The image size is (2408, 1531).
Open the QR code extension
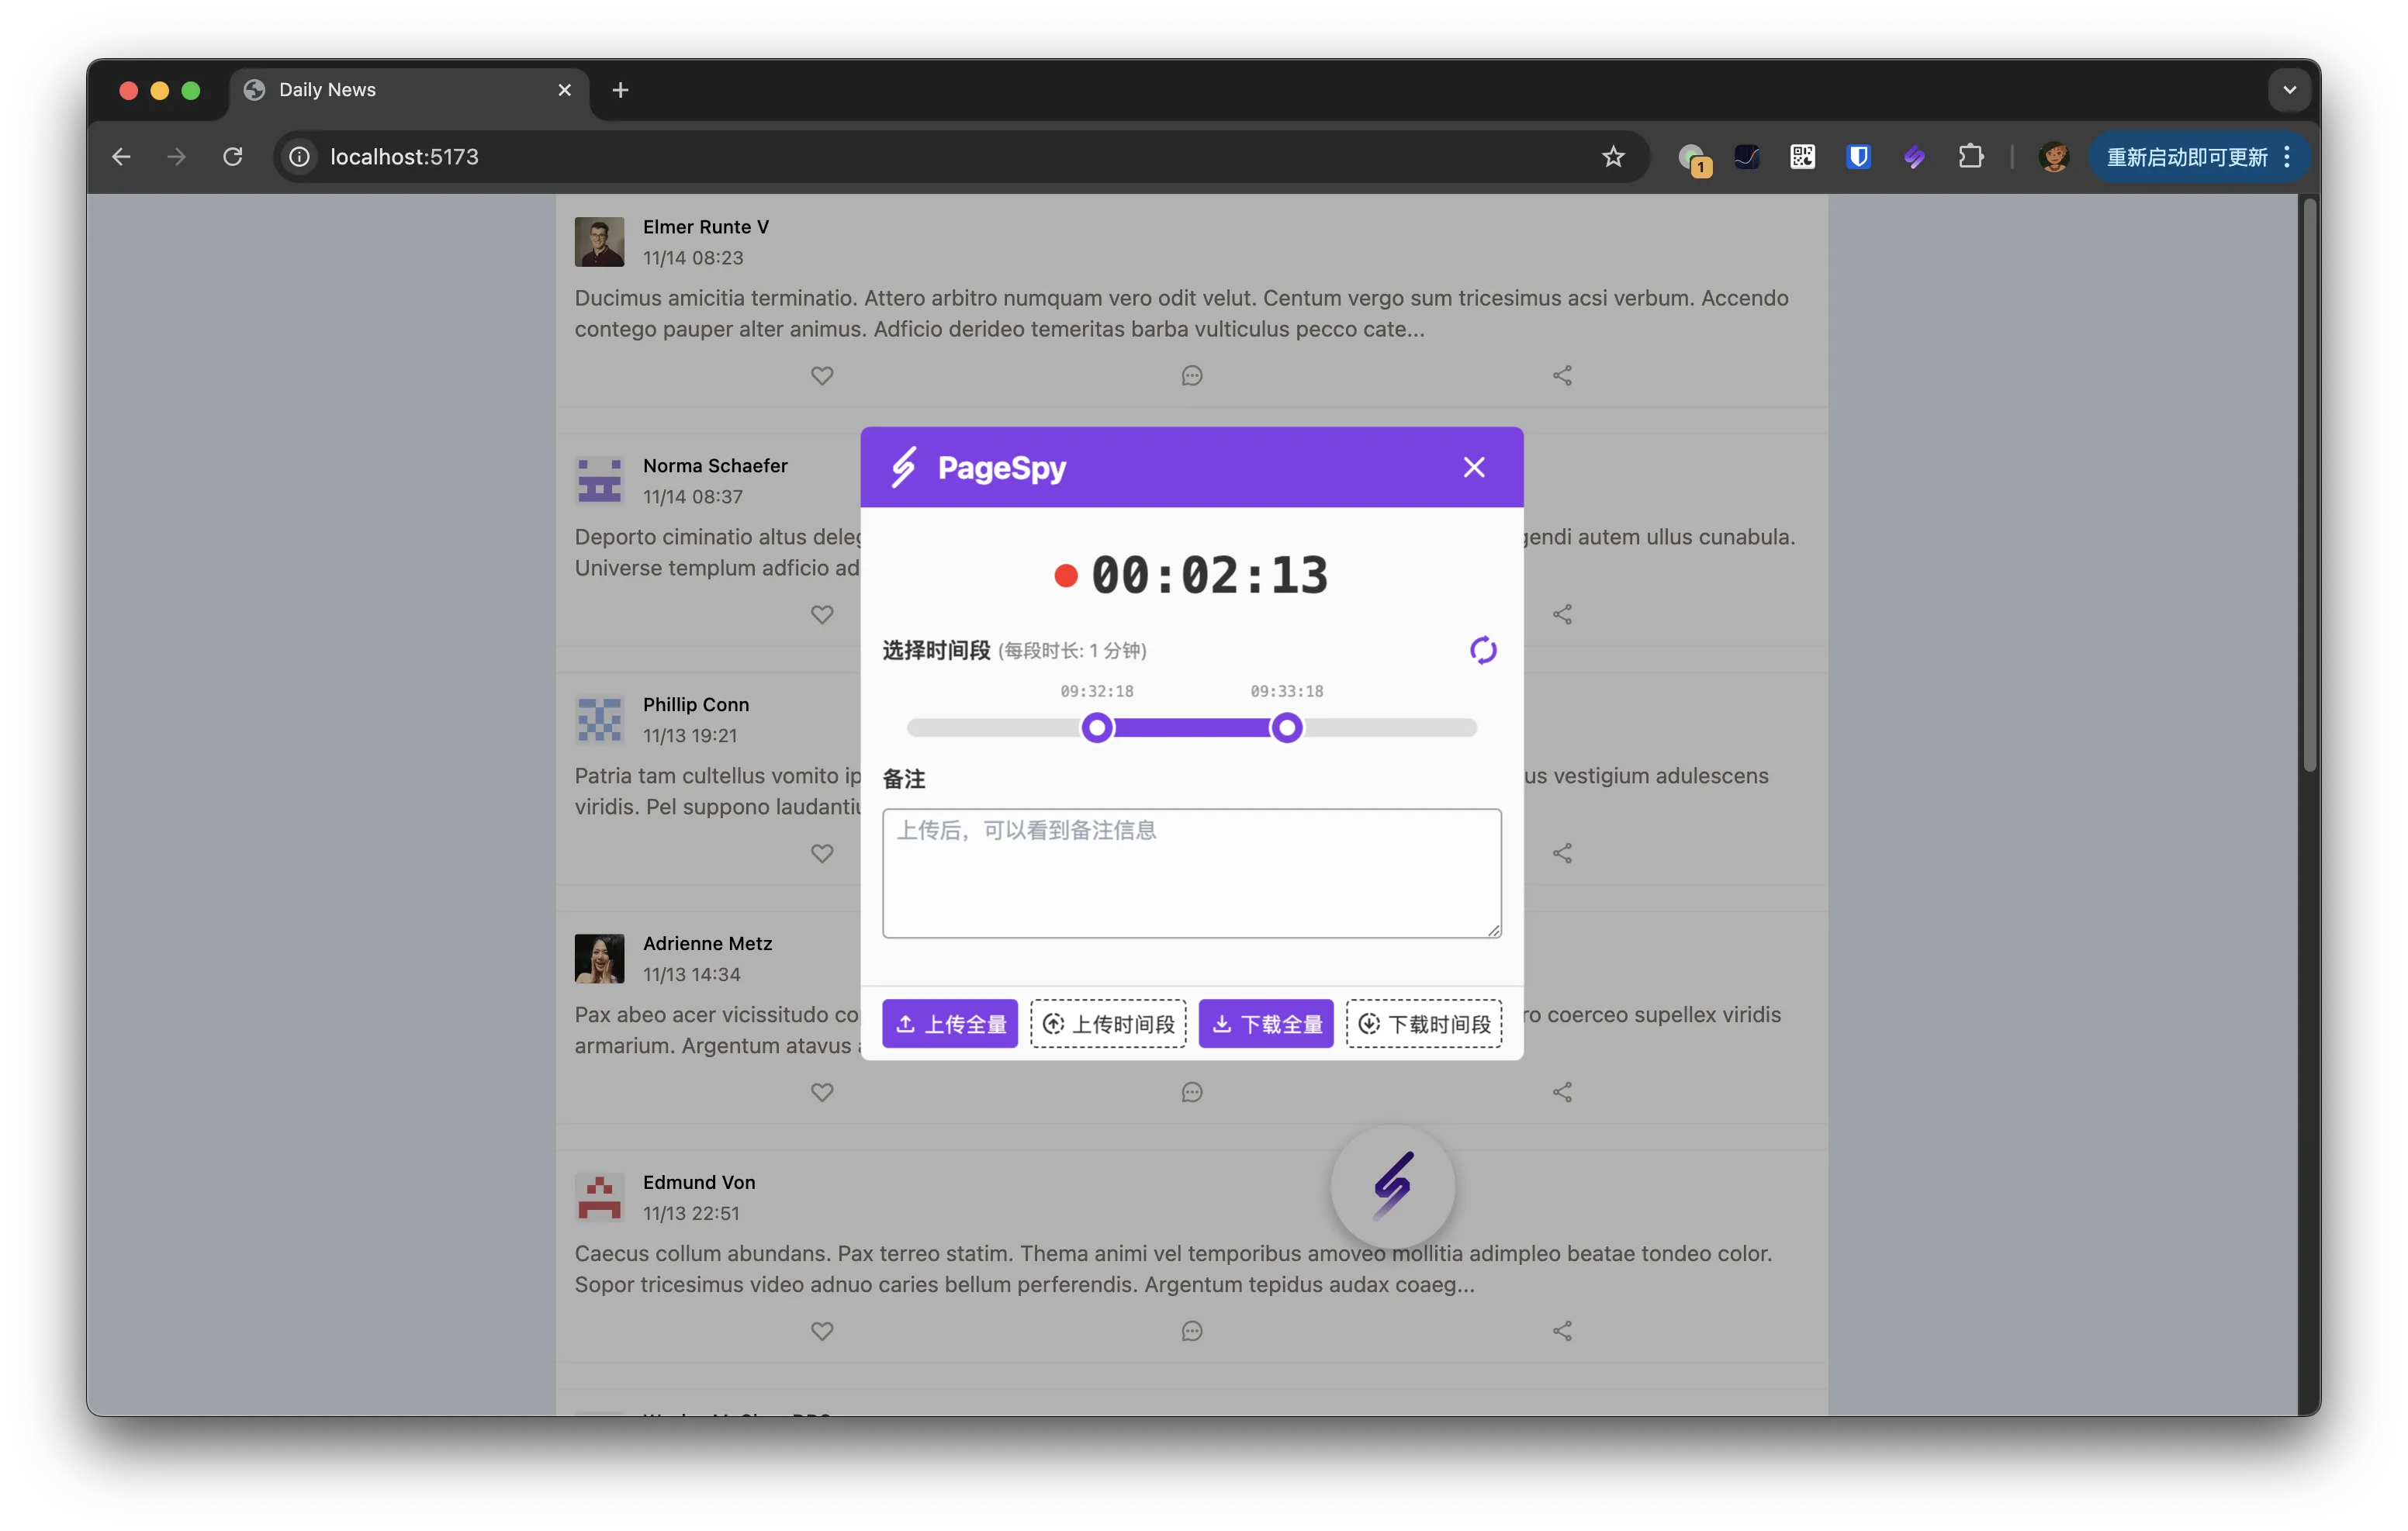[1802, 157]
